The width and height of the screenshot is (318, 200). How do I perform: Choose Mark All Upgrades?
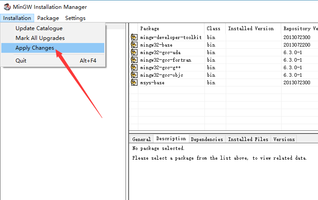tap(53, 38)
